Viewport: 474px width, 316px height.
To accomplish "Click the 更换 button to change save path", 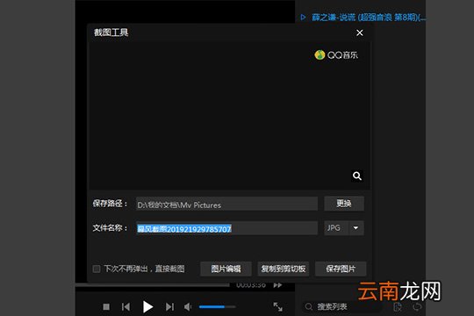I will coord(344,204).
